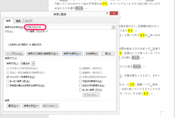Image resolution: width=175 pixels, height=118 pixels.
Task: Open 検索された項目の強調表示 dropdown button
Action: [x=43, y=54]
